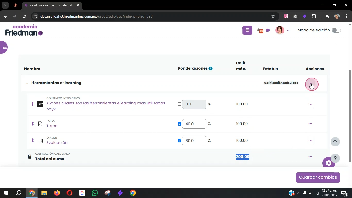The width and height of the screenshot is (352, 198).
Task: Click the Evaluación weight field 60.0
Action: click(194, 141)
